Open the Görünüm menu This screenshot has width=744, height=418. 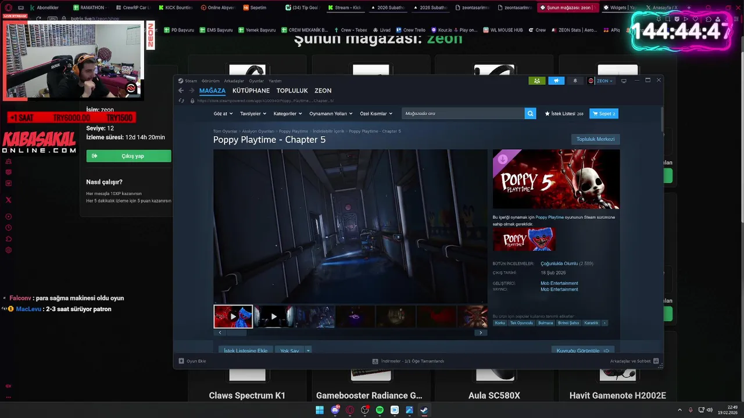[210, 81]
